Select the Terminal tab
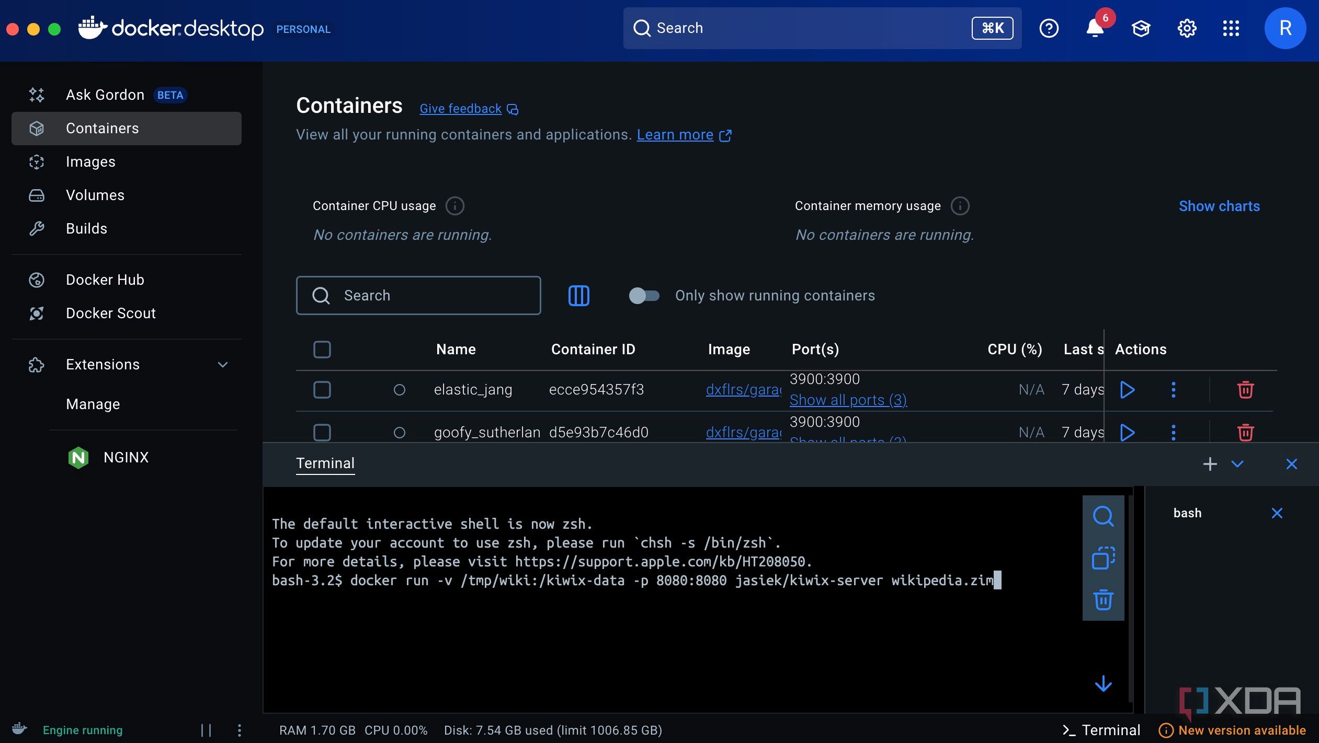 325,464
